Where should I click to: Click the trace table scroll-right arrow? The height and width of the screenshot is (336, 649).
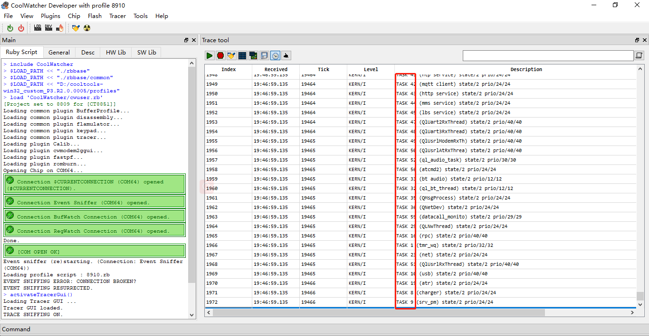coord(633,313)
